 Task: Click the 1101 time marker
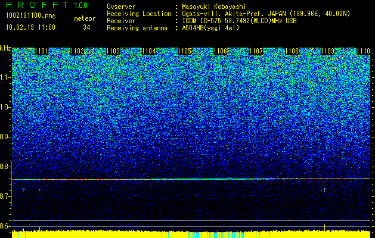(41, 51)
